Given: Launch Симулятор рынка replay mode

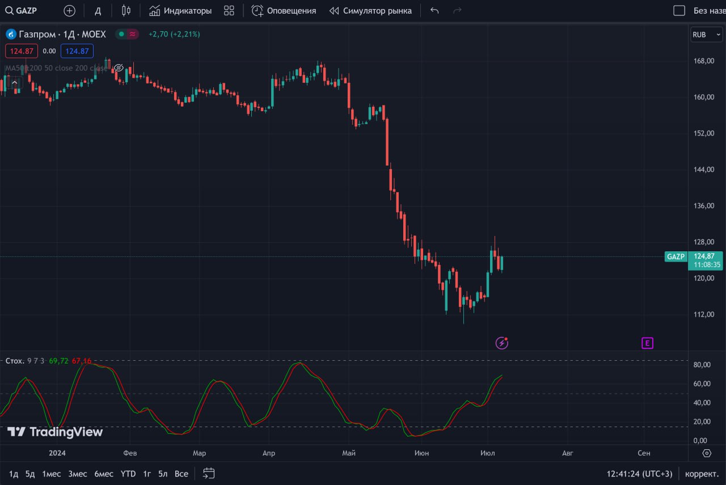Looking at the screenshot, I should tap(370, 10).
